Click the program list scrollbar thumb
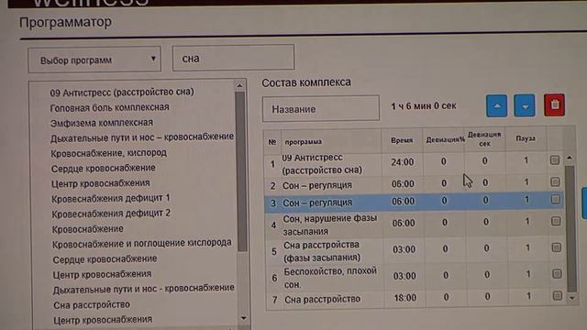Screen dimensions: 587x330 (241, 171)
